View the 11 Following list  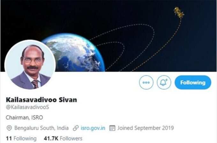[x=21, y=139]
